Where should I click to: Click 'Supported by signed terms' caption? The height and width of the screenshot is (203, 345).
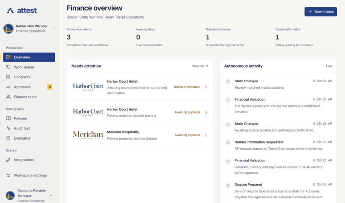click(225, 45)
